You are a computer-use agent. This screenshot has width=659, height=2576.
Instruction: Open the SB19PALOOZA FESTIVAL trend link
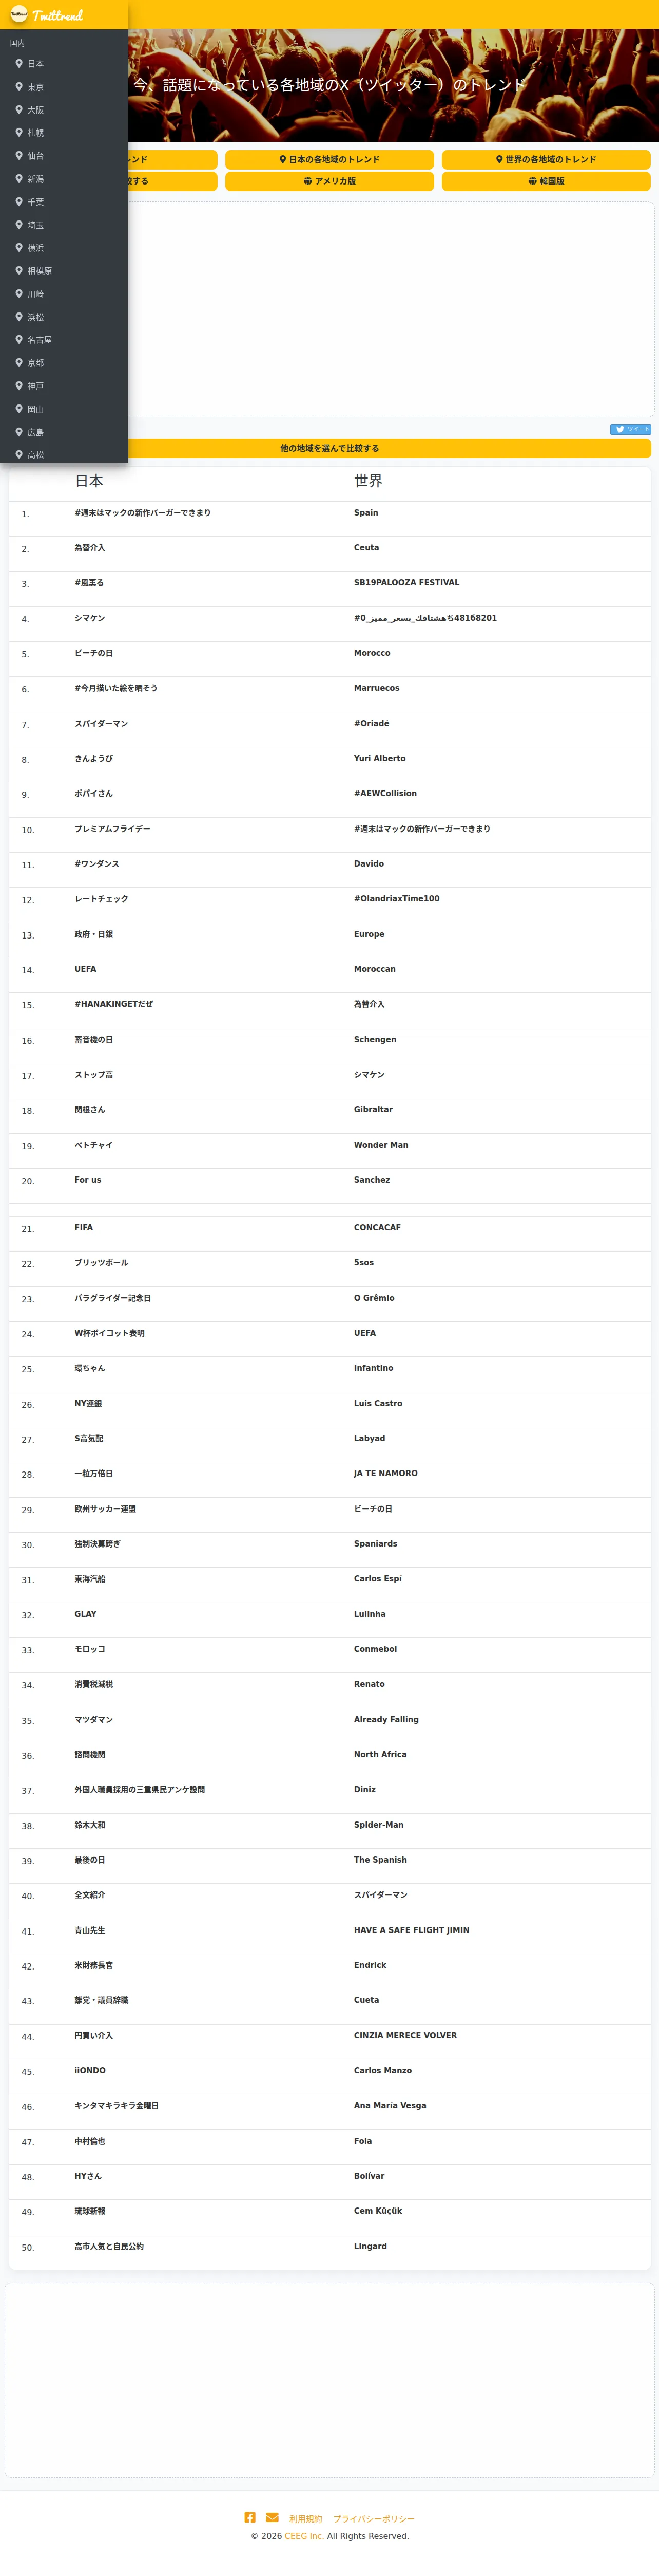click(406, 583)
